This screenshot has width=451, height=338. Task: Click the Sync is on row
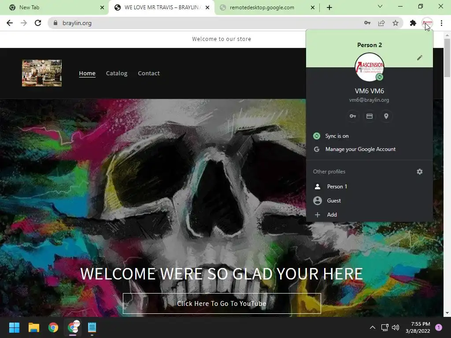click(x=370, y=136)
